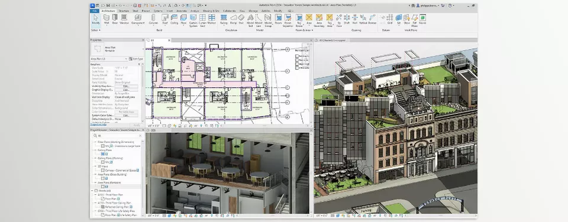Image resolution: width=568 pixels, height=222 pixels.
Task: Collapse the A103 - Third Floor Plan sheet node
Action: tap(95, 194)
